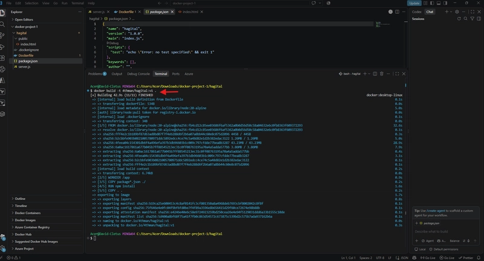Open chat settings gear icon
484x261 pixels.
(457, 12)
